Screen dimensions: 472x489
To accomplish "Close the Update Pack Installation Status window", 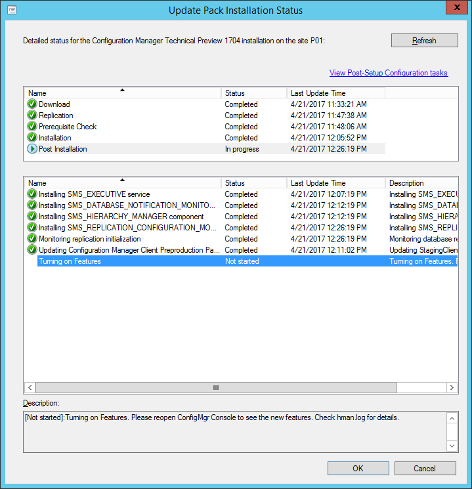I will [457, 7].
